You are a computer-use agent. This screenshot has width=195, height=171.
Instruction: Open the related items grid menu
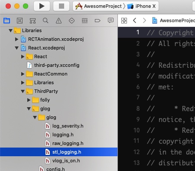pyautogui.click(x=124, y=20)
